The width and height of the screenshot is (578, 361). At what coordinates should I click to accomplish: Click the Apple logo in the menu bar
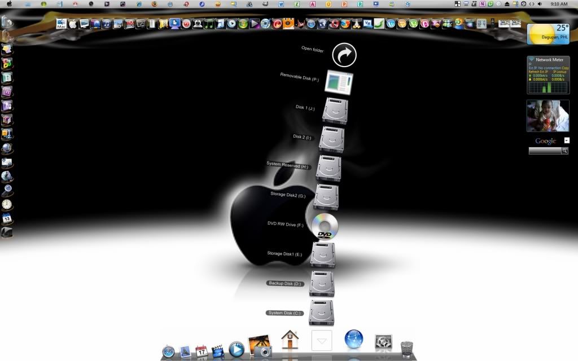[10, 4]
